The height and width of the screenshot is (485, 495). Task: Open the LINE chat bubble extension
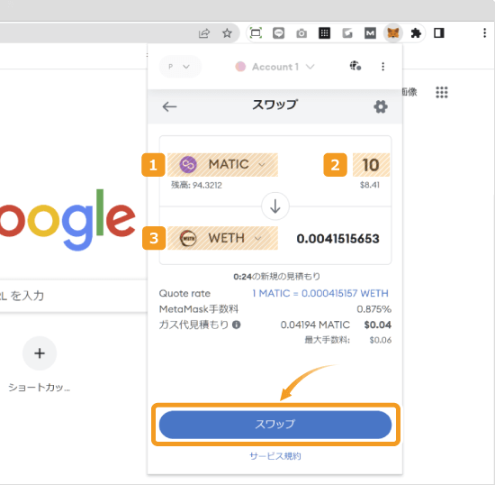pyautogui.click(x=278, y=32)
